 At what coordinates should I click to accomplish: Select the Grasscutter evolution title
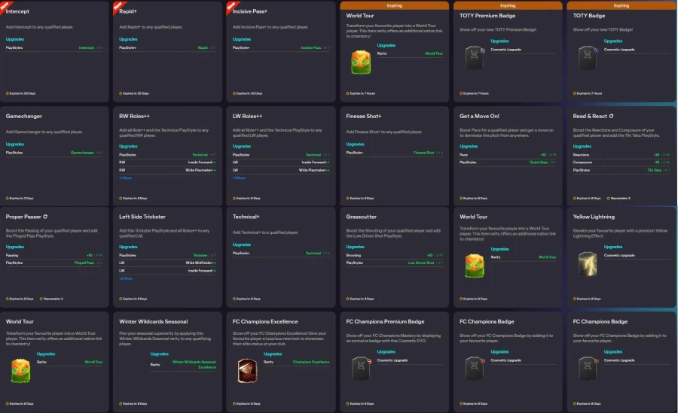pyautogui.click(x=362, y=217)
